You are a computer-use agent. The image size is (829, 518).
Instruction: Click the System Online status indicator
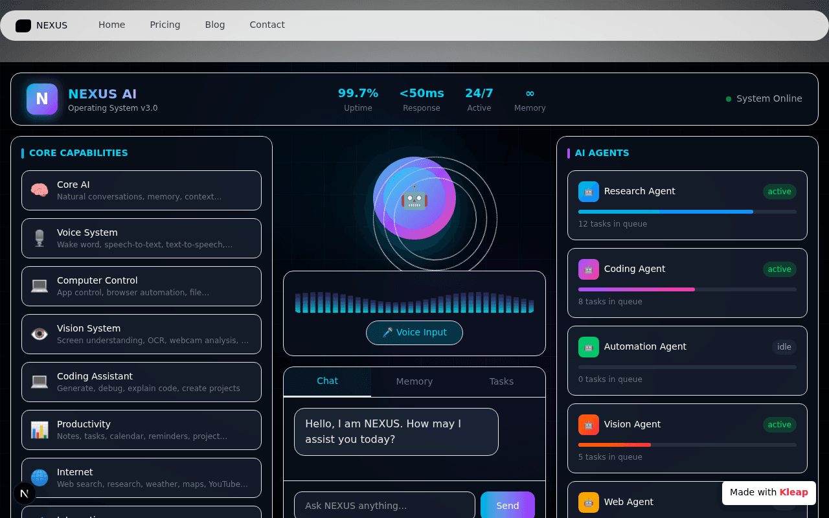[764, 99]
